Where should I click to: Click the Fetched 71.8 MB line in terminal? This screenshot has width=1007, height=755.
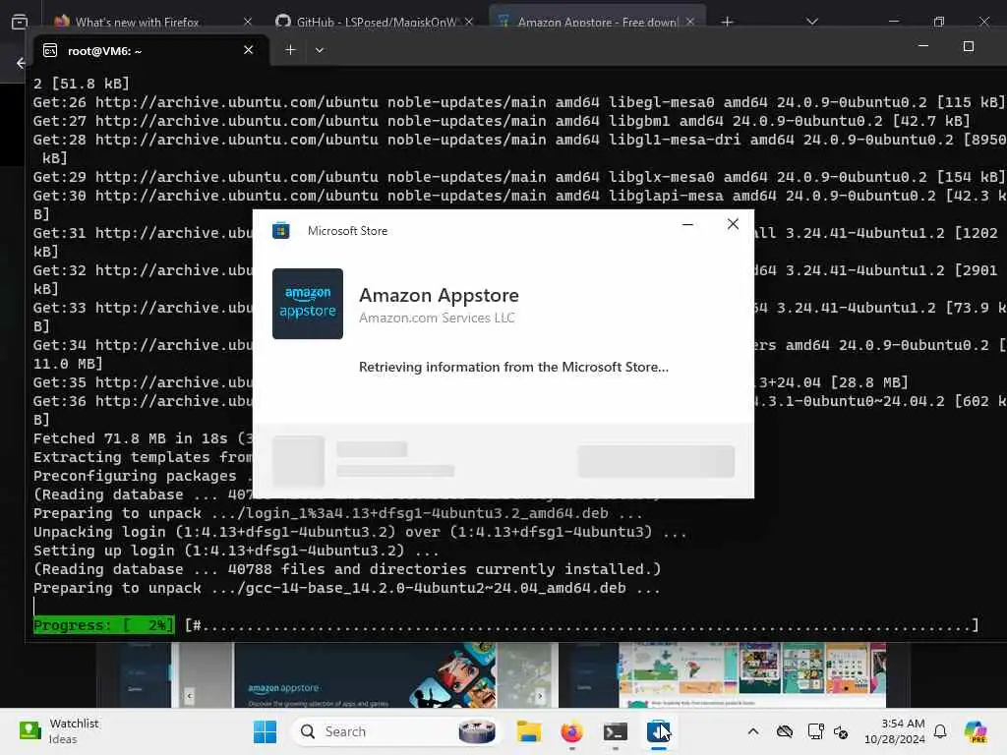pyautogui.click(x=143, y=438)
